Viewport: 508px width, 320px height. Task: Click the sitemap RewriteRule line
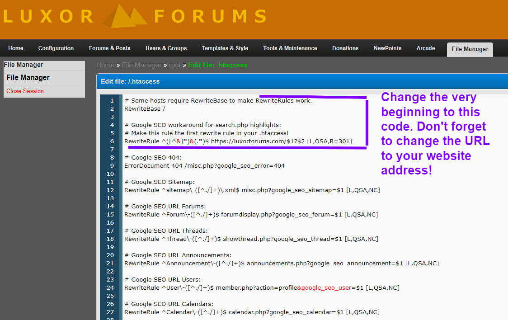point(252,190)
